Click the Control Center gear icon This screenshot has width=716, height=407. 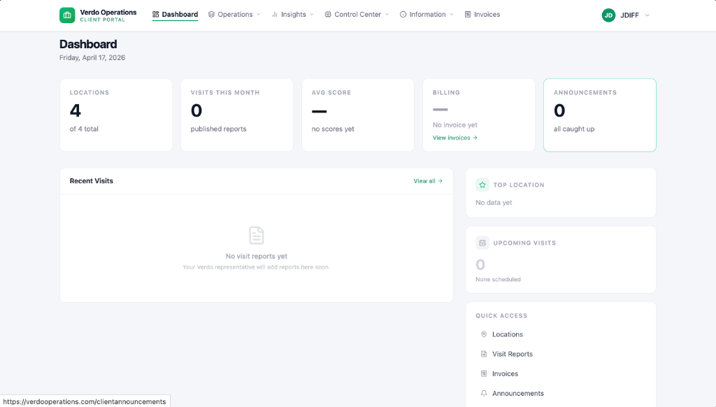click(328, 15)
